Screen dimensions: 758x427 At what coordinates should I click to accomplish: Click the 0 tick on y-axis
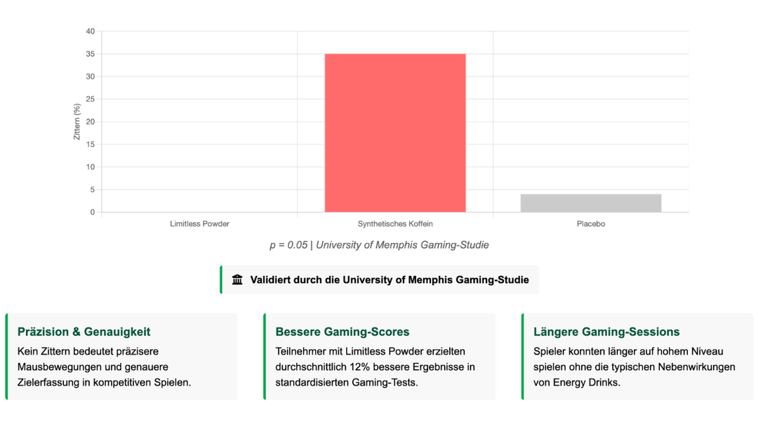click(92, 212)
